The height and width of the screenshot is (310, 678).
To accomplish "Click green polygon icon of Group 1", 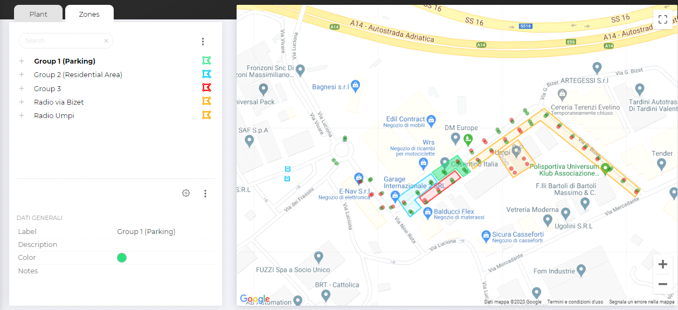I will click(206, 60).
